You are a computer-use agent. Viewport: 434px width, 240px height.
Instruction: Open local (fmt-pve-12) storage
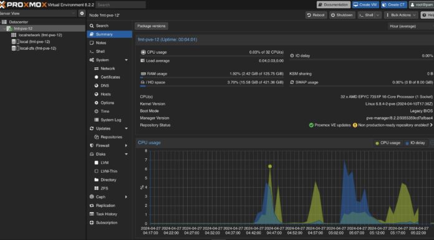point(34,42)
